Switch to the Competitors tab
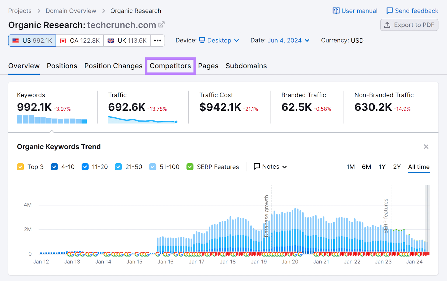447x281 pixels. pyautogui.click(x=170, y=66)
